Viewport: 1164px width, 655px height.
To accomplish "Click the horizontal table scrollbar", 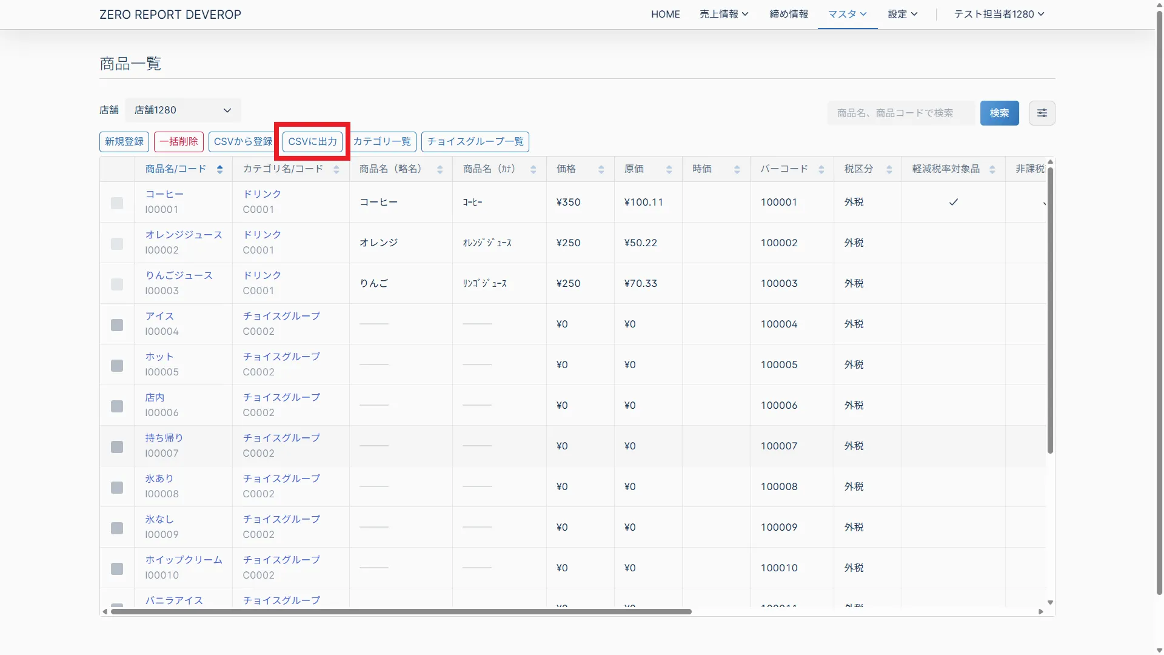I will pos(400,611).
